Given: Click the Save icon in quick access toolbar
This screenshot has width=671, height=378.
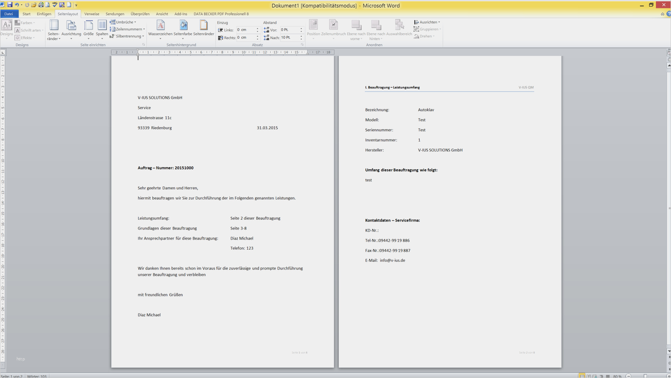Looking at the screenshot, I should coord(10,5).
